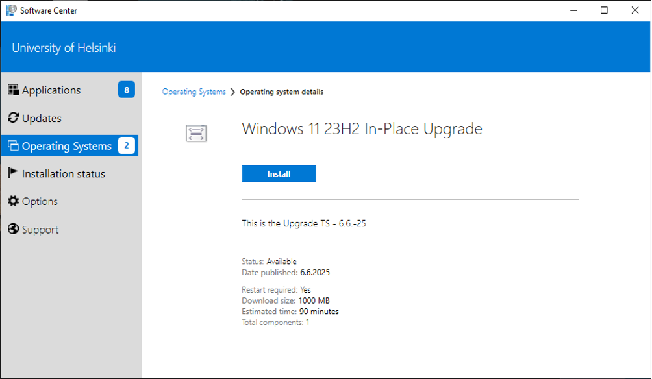Click the Software Center title bar icon
The height and width of the screenshot is (379, 652).
(11, 10)
